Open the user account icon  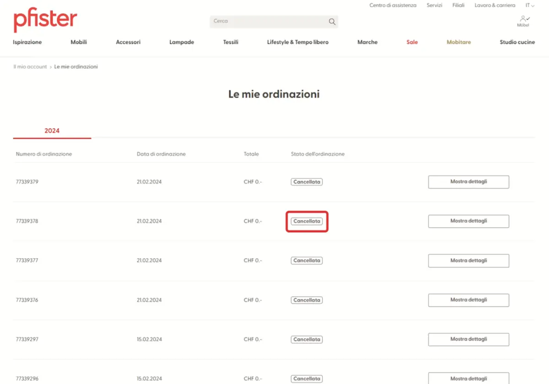[x=523, y=20]
